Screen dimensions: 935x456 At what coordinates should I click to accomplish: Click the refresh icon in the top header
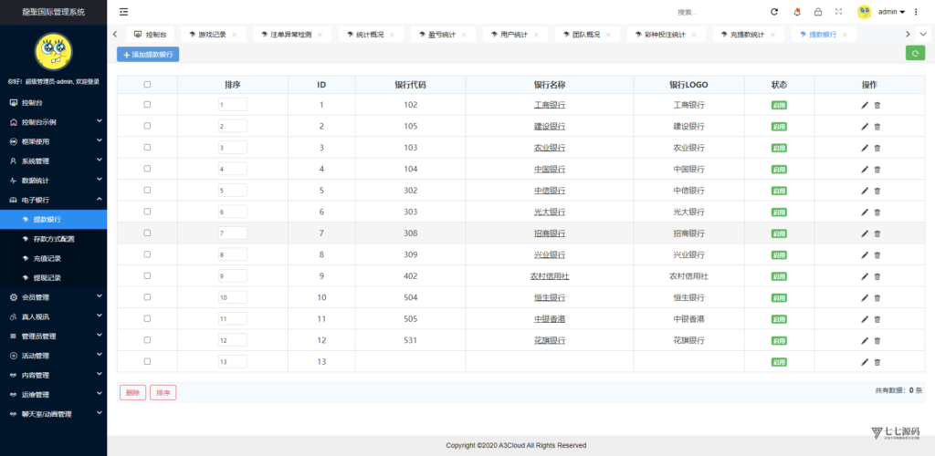point(774,12)
